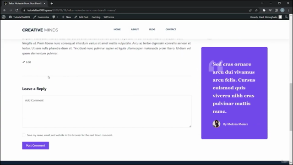Open the Howdy, Hadi Almoghaliq account menu
This screenshot has height=165, width=293.
pyautogui.click(x=266, y=17)
